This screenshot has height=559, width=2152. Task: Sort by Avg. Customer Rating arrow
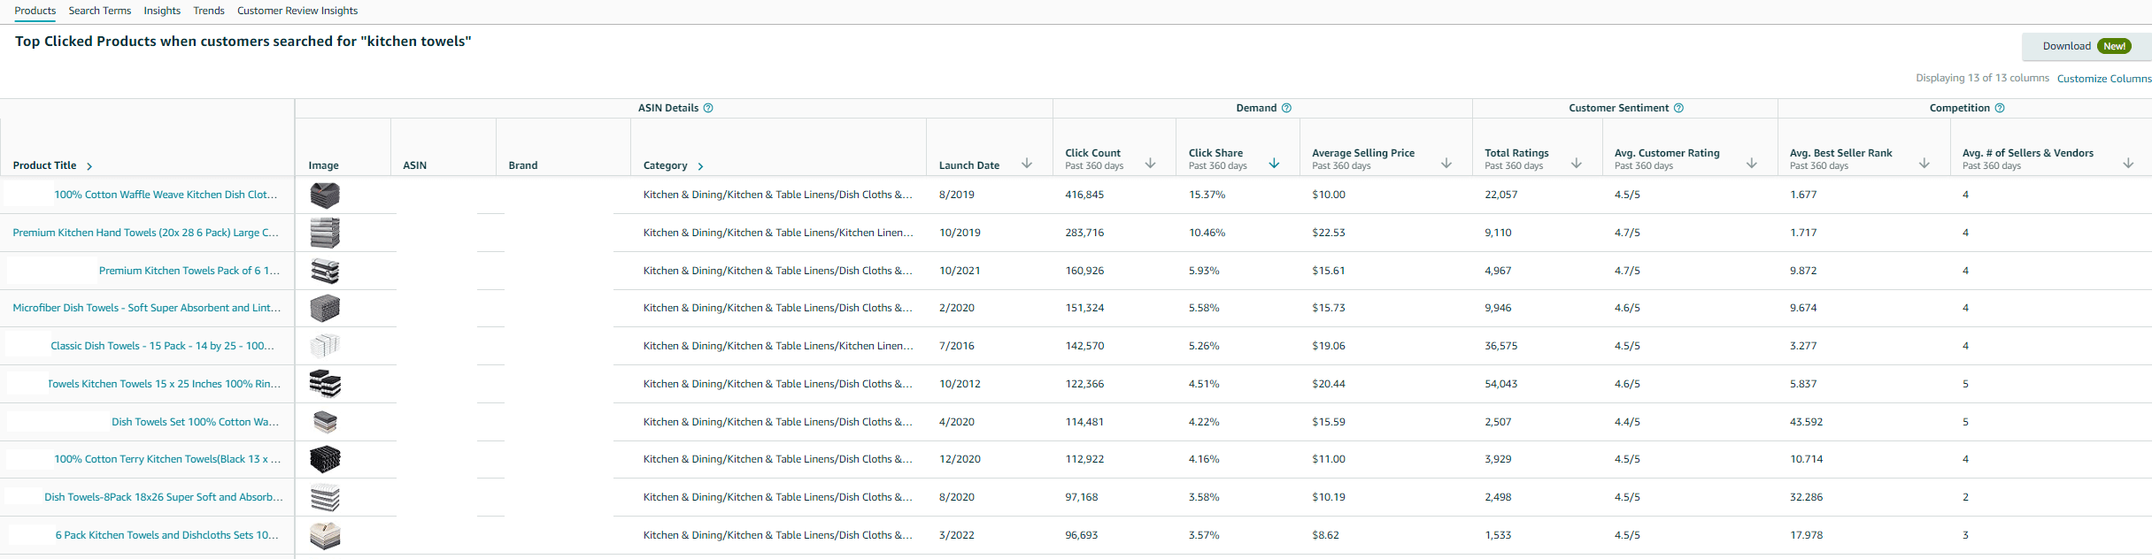1752,164
